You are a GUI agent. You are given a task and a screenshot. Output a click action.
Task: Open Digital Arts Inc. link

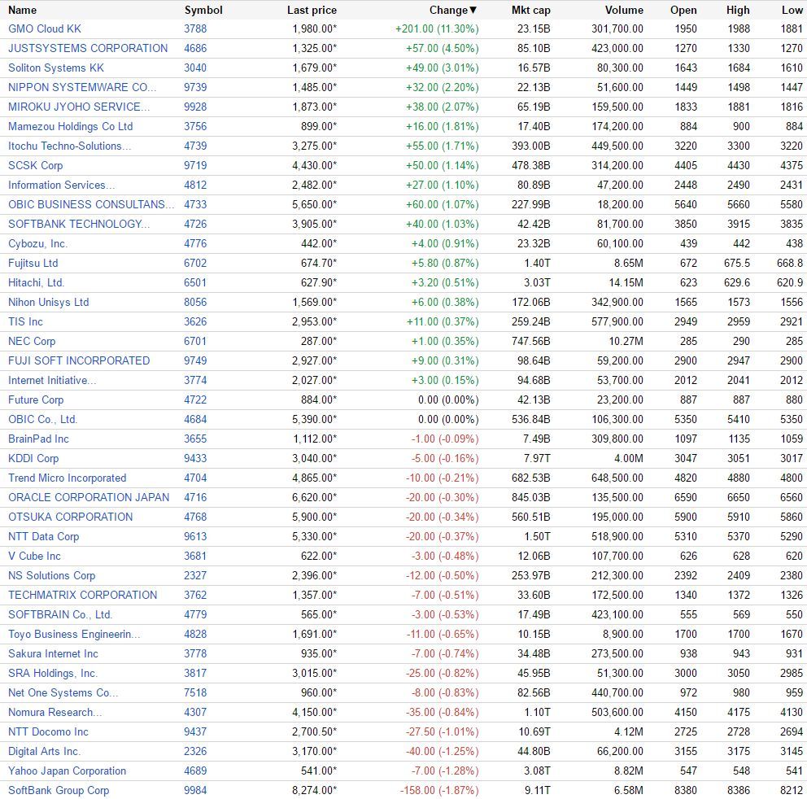(44, 753)
